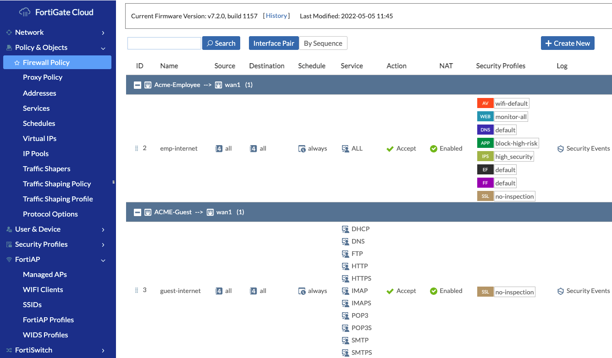The height and width of the screenshot is (358, 612).
Task: Click the green Accept checkmark for guest-internet
Action: coord(390,291)
